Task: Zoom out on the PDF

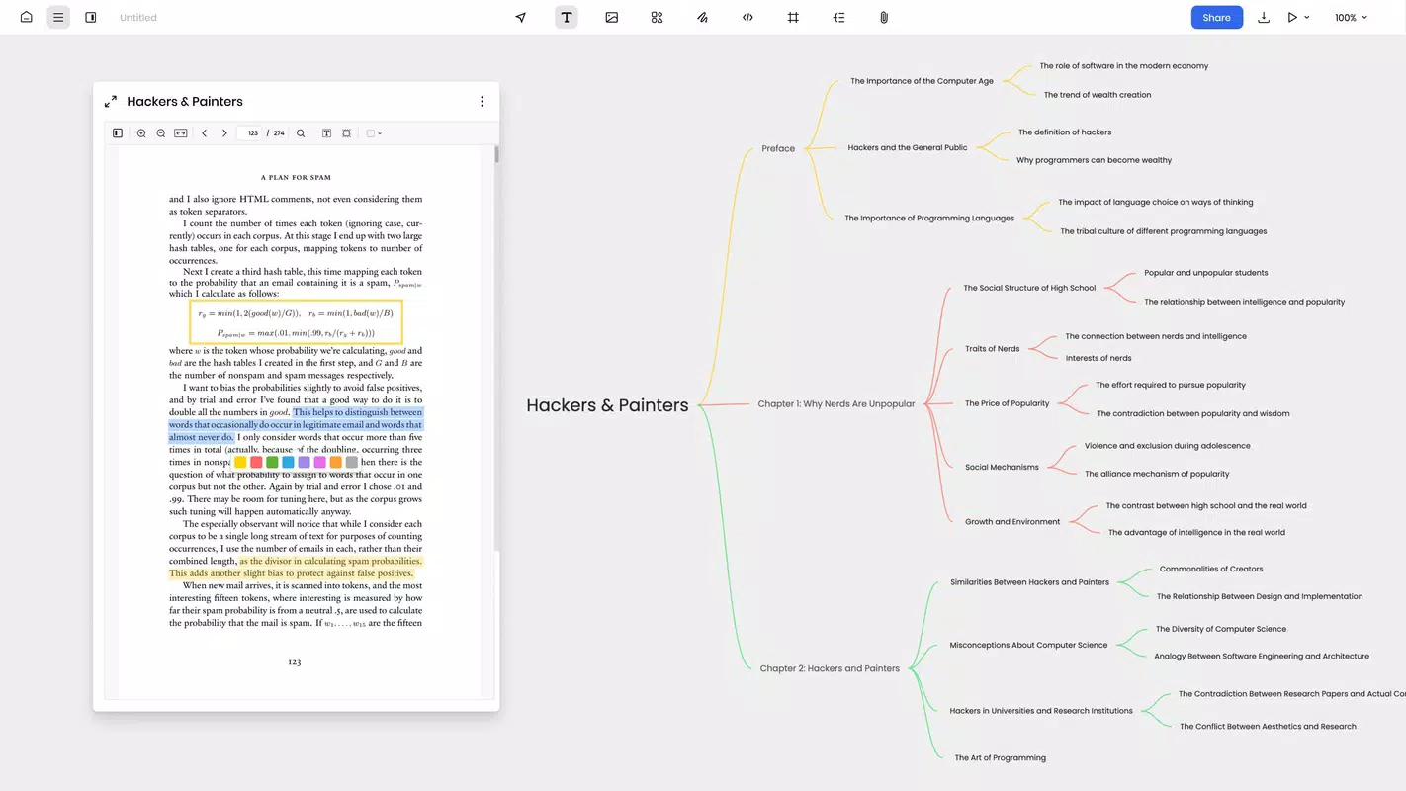Action: point(161,132)
